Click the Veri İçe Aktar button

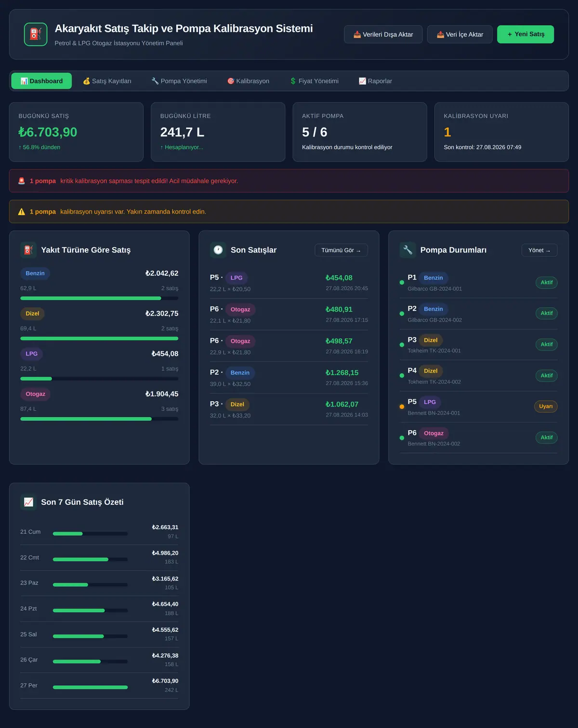[460, 34]
